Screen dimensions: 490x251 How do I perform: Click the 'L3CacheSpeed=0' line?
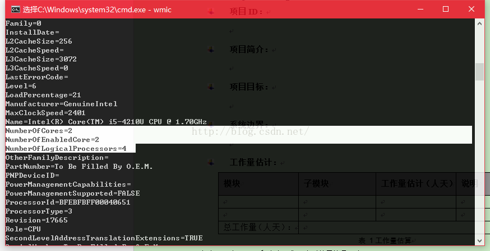36,68
